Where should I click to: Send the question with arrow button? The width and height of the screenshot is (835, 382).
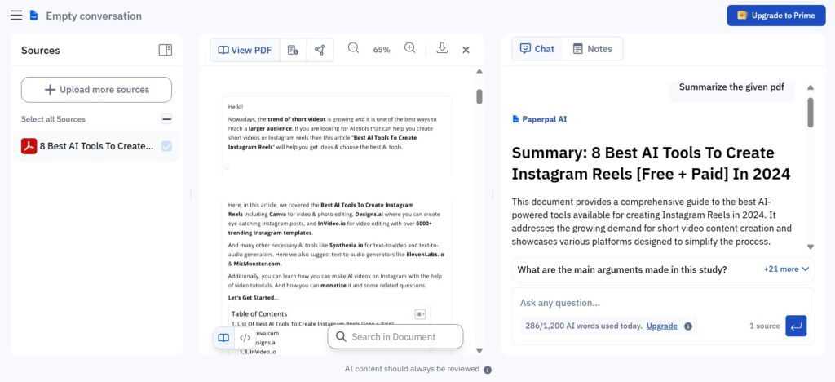pos(796,326)
